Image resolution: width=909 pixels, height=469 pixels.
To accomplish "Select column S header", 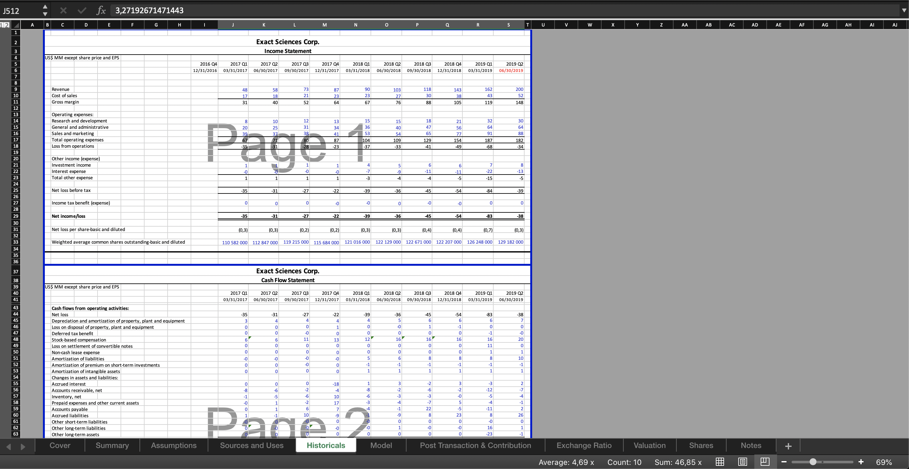I will coord(508,25).
